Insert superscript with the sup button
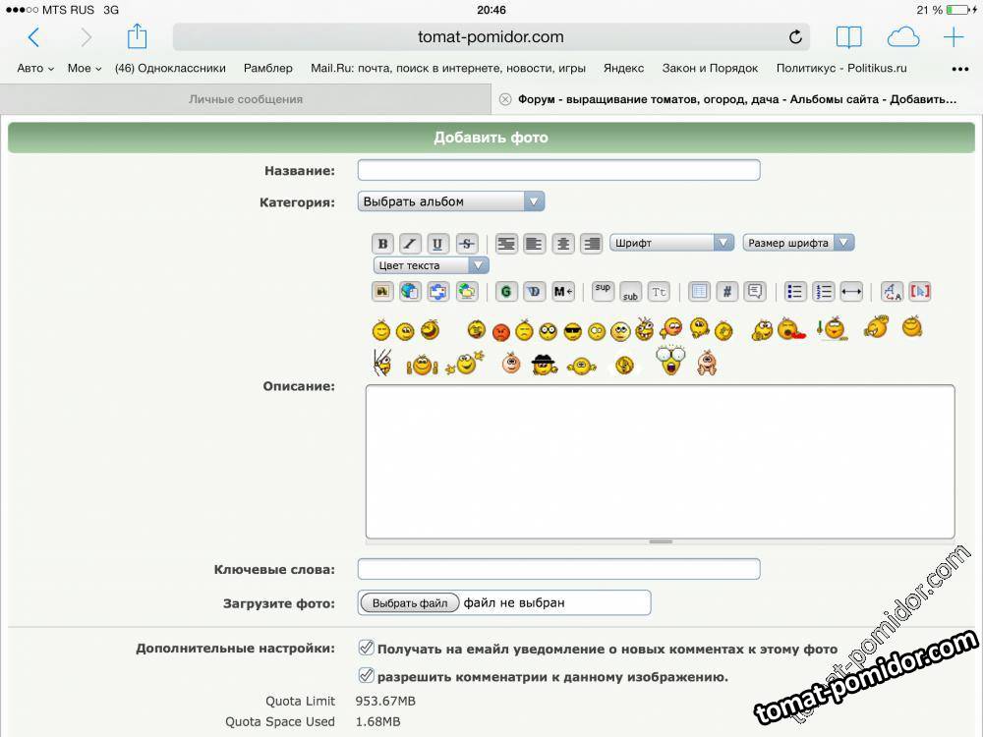 click(x=603, y=291)
